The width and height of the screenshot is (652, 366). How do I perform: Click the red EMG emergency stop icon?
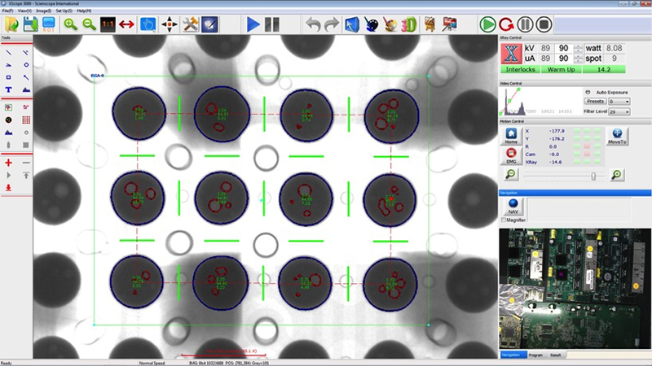(511, 153)
